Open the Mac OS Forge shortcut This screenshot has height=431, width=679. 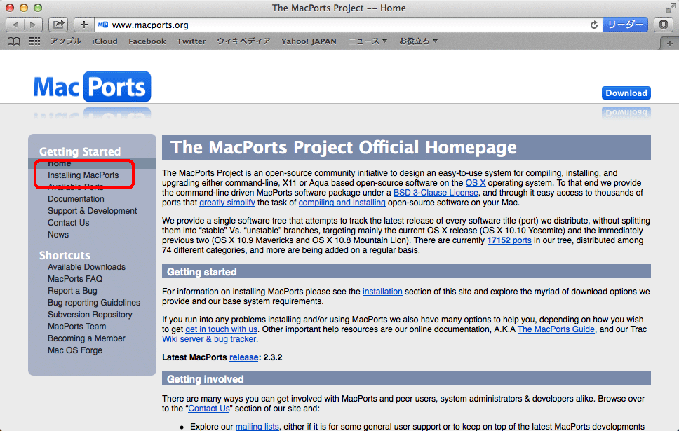[75, 350]
